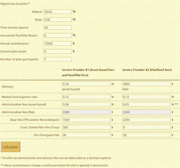Click Provider #2 Base Fee field
180x168 pixels.
147,120
